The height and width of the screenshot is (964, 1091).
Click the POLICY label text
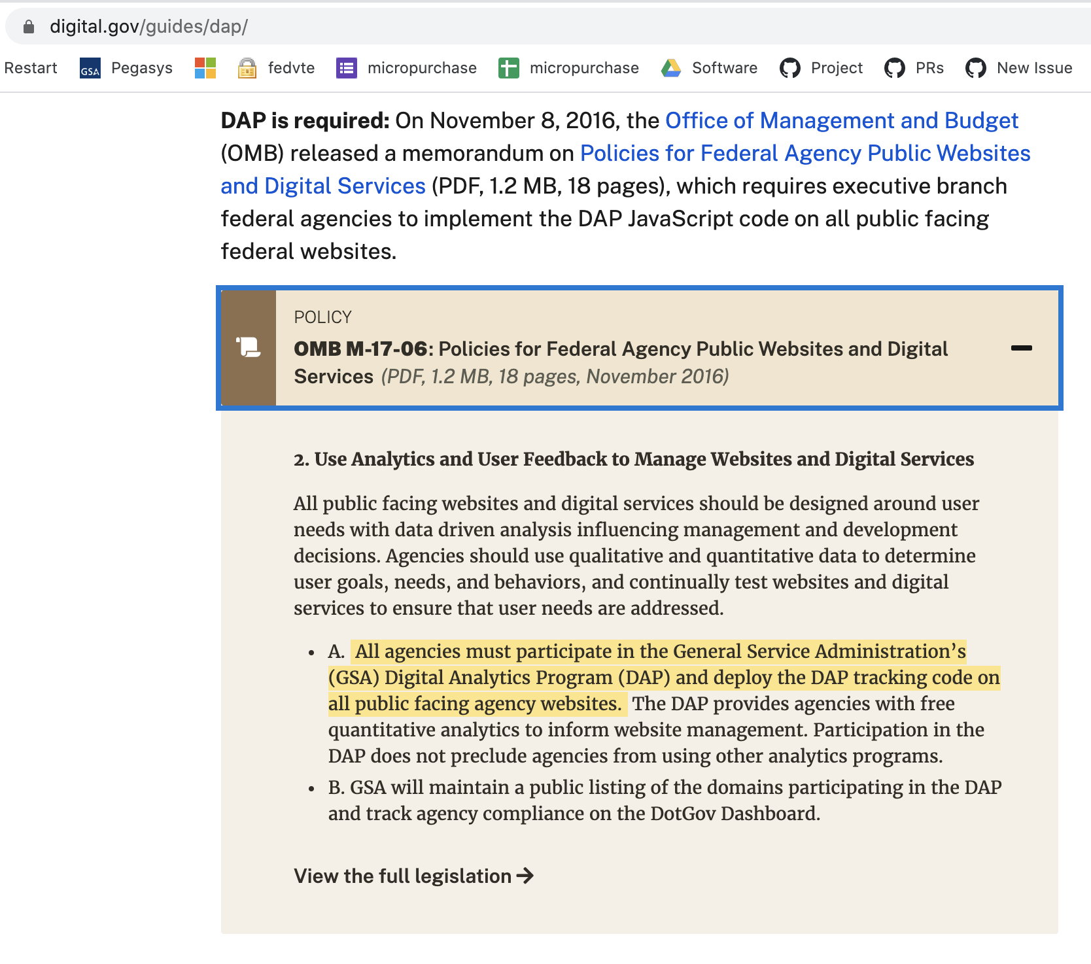322,317
